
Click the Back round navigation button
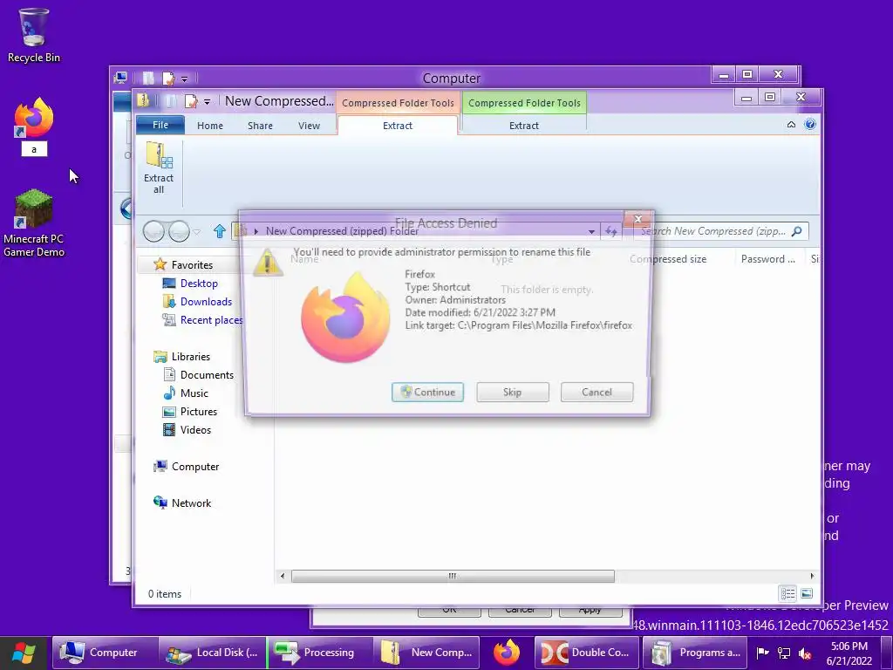tap(153, 231)
